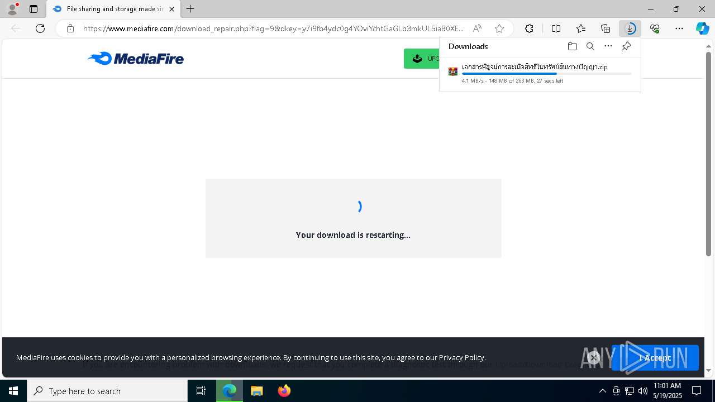Refresh the MediaFire page
Viewport: 715px width, 402px height.
(40, 28)
